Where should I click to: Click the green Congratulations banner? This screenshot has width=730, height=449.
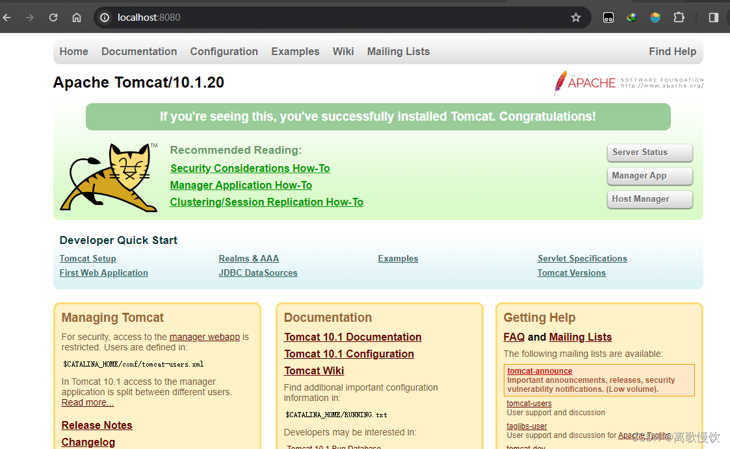tap(378, 117)
